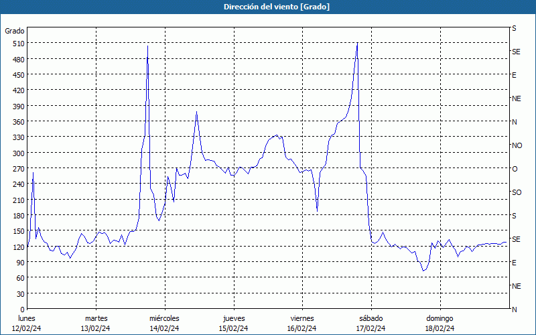The width and height of the screenshot is (536, 335).
Task: Click the curve minimum near 75 before domingo
Action: pyautogui.click(x=423, y=271)
